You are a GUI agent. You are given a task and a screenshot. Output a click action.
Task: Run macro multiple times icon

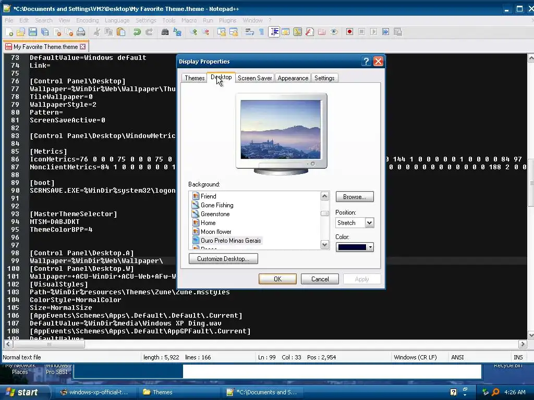[385, 32]
